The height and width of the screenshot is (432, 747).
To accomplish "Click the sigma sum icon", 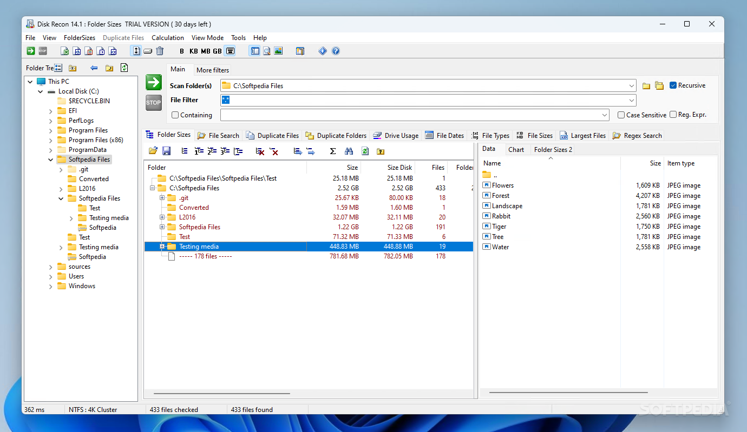I will tap(333, 151).
